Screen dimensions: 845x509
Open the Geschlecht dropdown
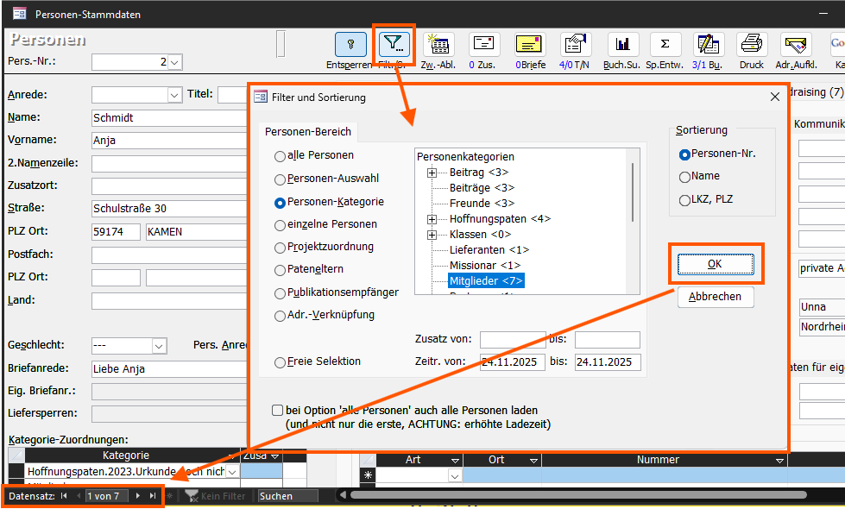click(x=158, y=346)
